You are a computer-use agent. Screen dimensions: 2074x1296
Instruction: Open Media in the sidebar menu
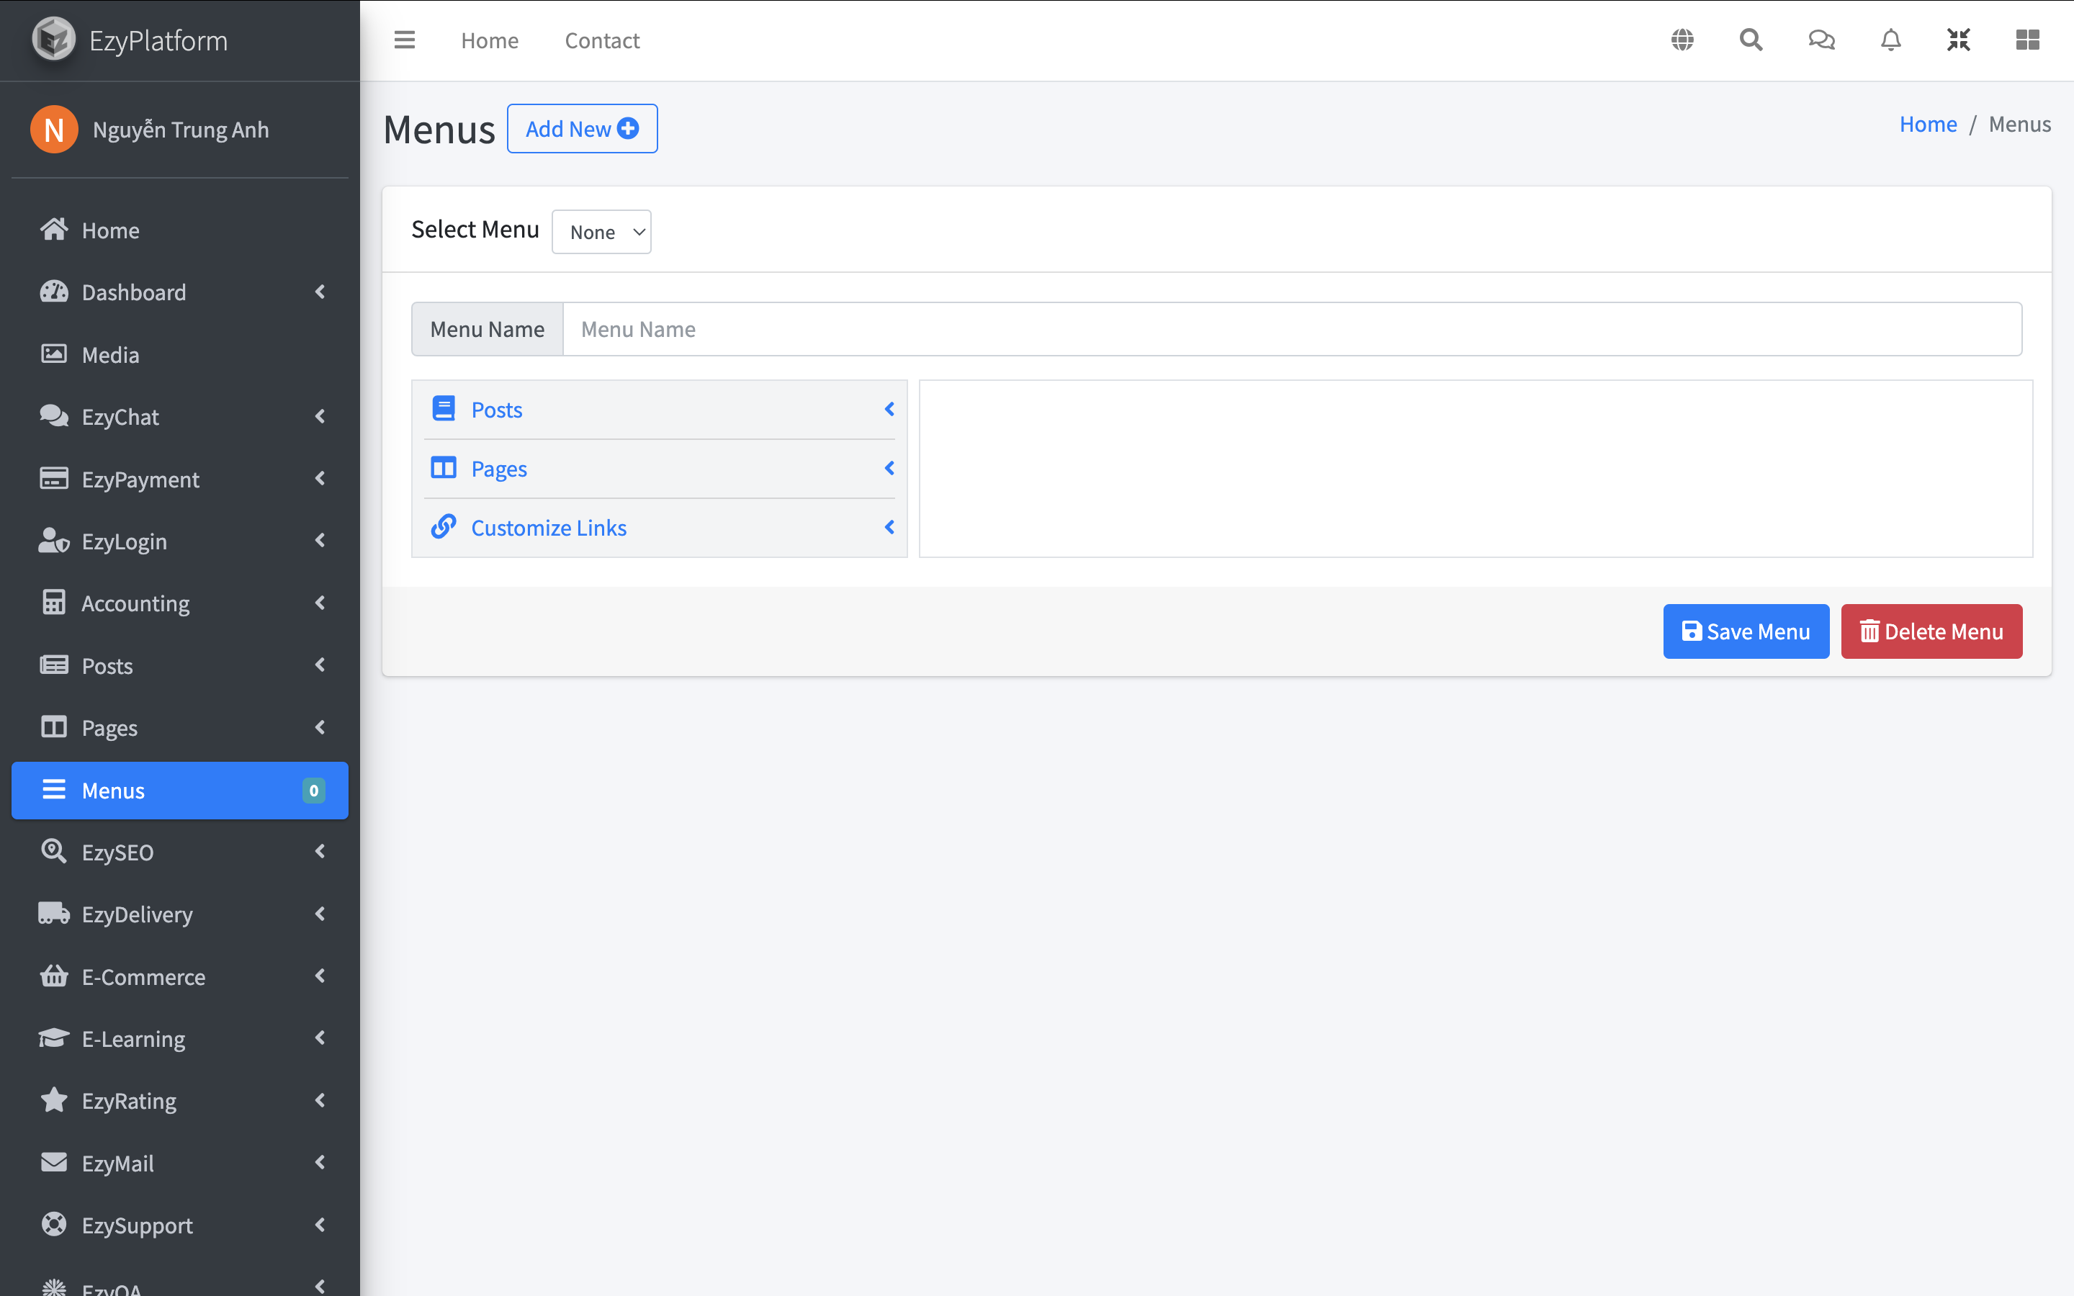click(x=180, y=354)
